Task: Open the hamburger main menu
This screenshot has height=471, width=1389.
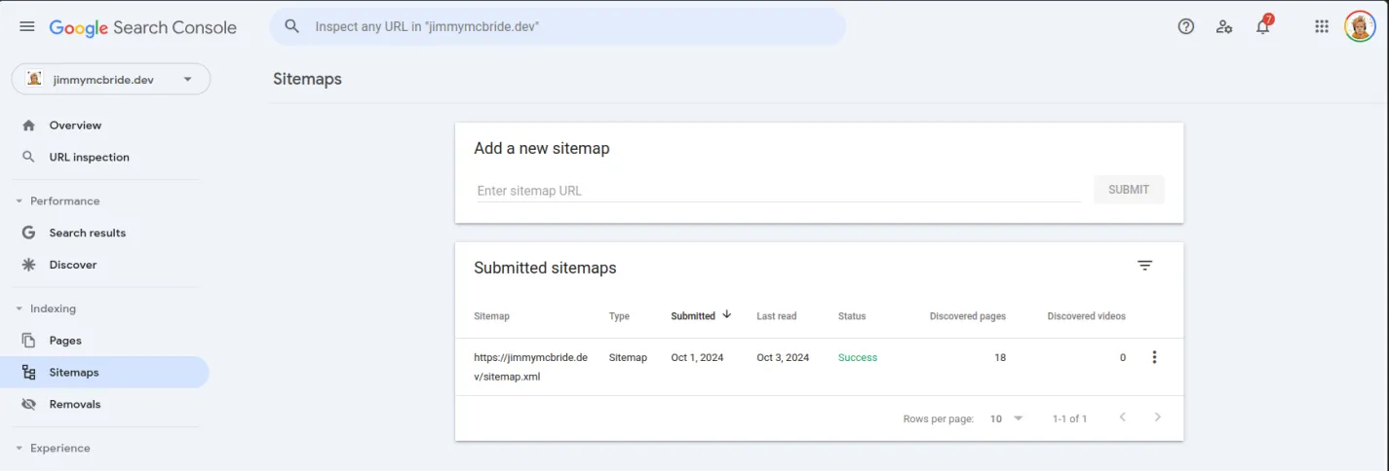Action: point(27,26)
